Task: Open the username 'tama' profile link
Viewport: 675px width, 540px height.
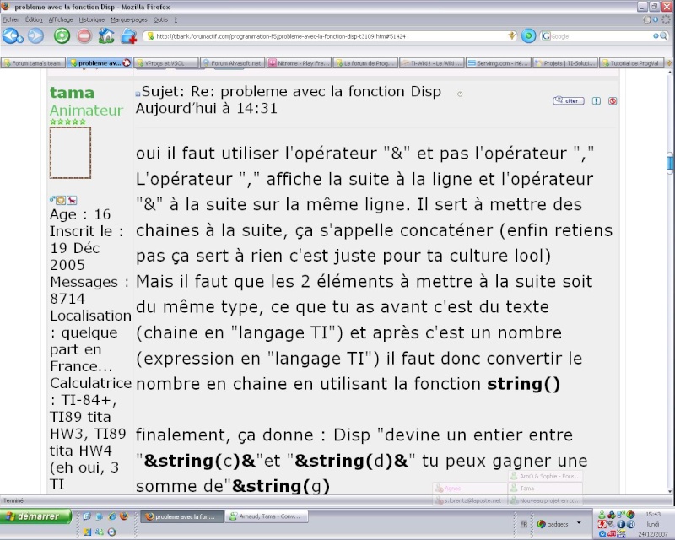Action: click(72, 93)
